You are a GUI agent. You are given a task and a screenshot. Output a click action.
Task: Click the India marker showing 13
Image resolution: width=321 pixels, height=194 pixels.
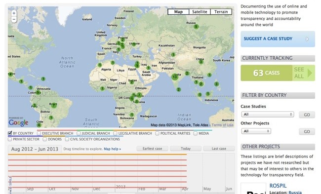click(175, 77)
